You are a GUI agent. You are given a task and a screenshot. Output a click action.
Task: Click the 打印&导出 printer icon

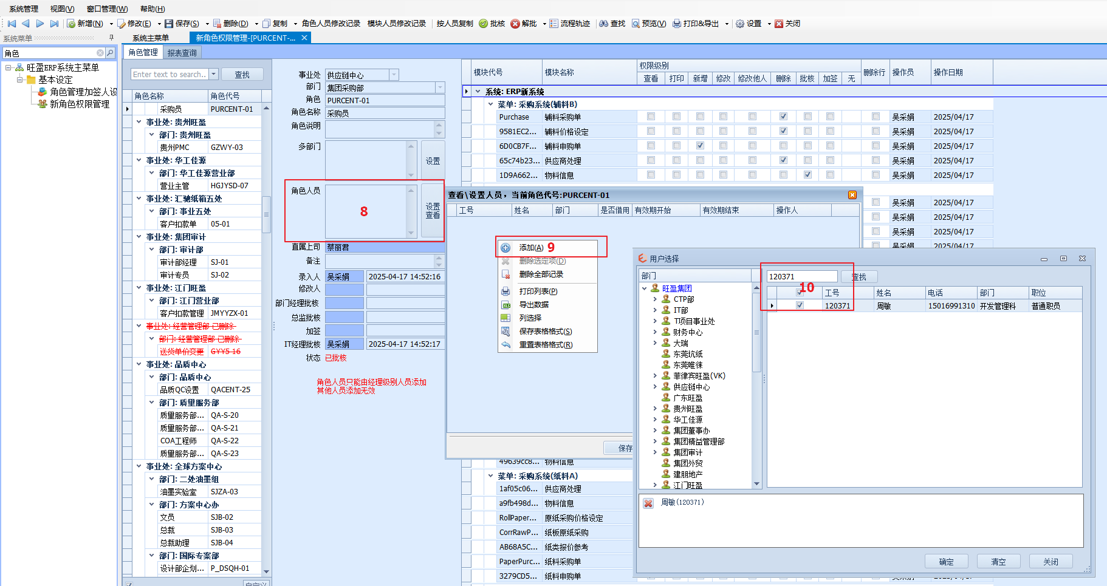(x=677, y=24)
